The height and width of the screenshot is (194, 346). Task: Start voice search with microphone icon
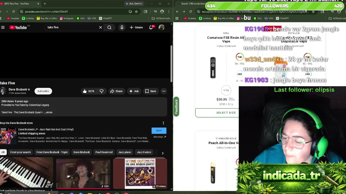coord(122,27)
